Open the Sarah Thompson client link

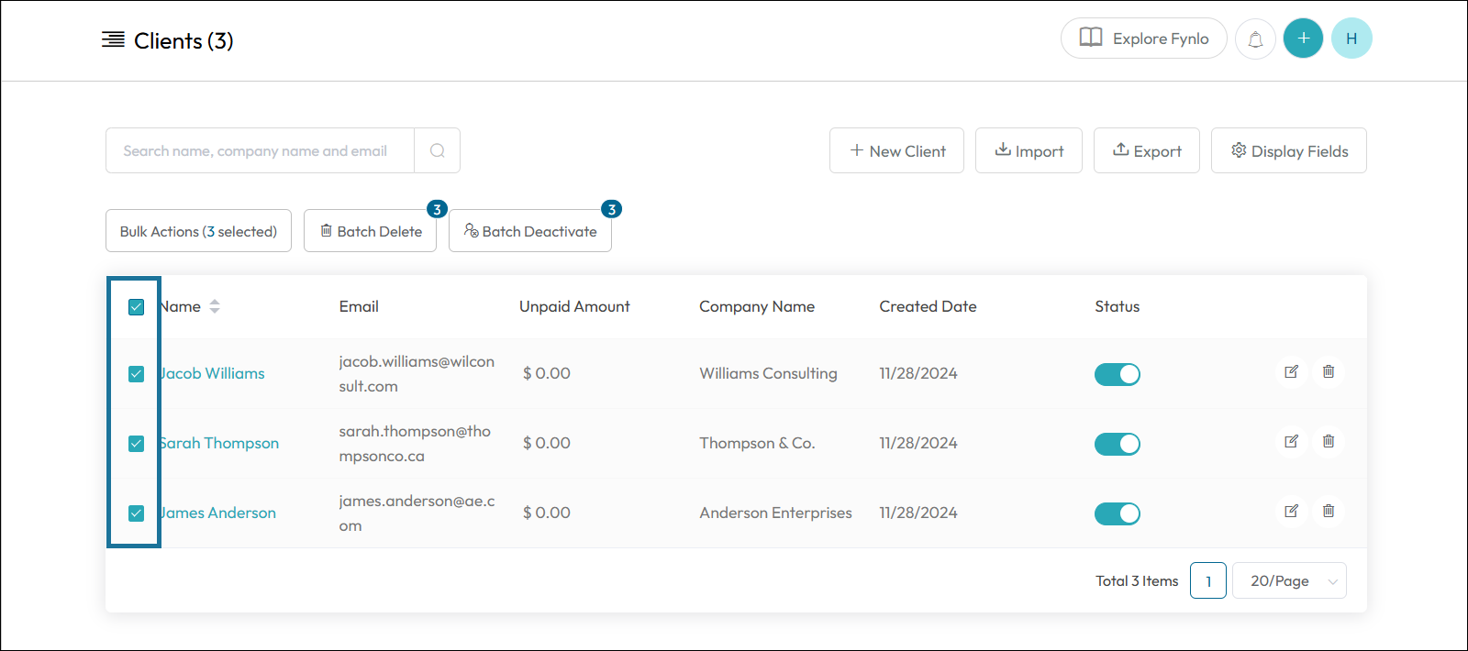(218, 443)
